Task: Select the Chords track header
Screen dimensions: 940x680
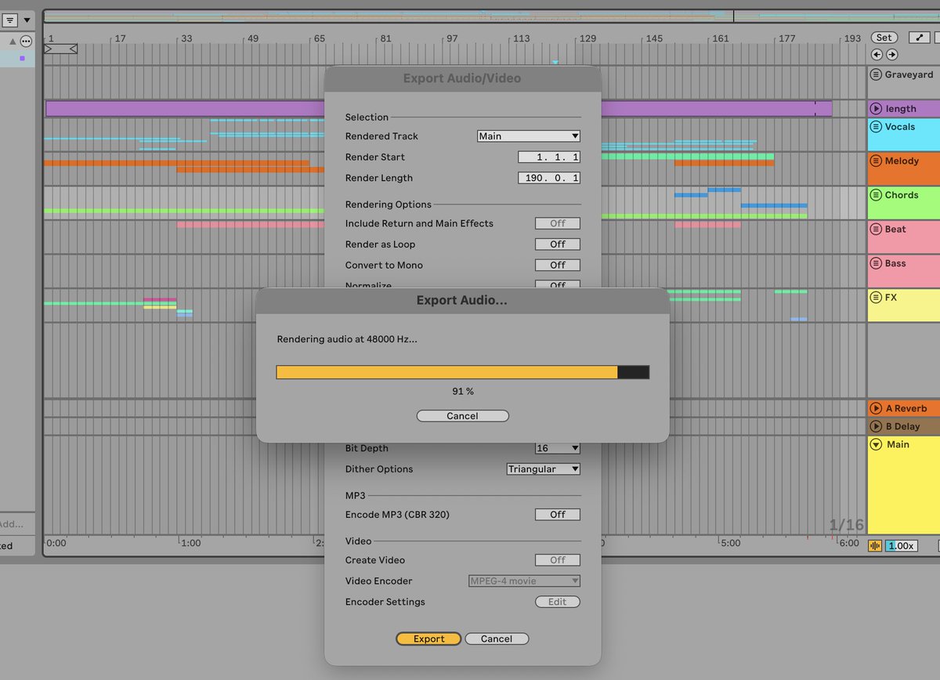Action: coord(903,204)
